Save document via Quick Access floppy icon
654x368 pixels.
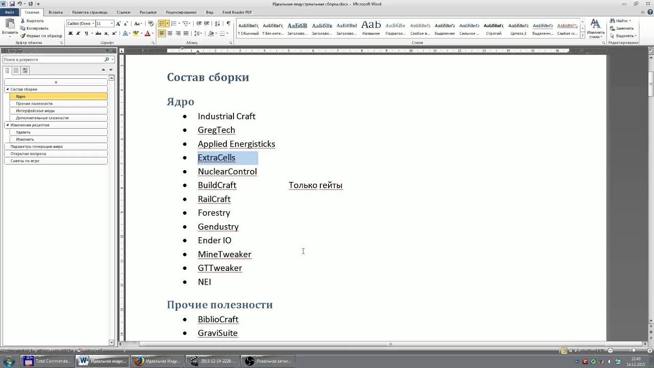12,4
